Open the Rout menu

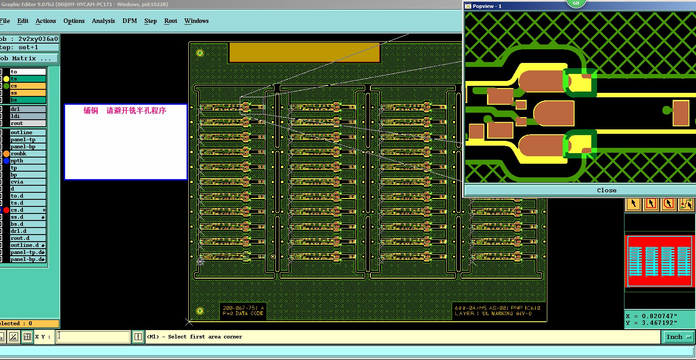tap(171, 21)
